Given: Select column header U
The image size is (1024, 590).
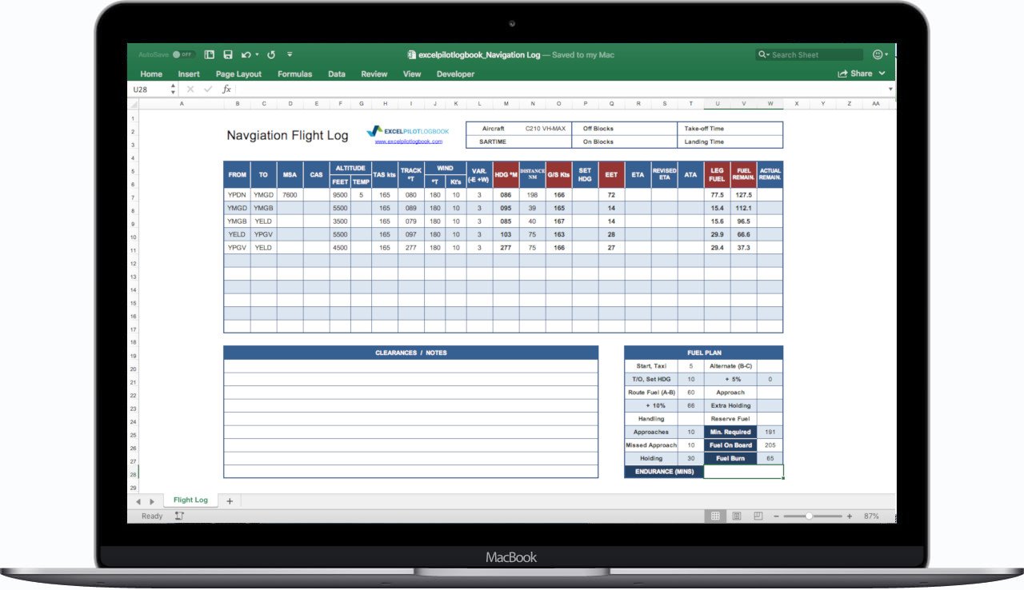Looking at the screenshot, I should coord(717,103).
